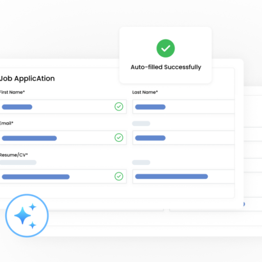The height and width of the screenshot is (262, 262).
Task: Click the blue sparkle AI autofill icon
Action: [27, 215]
